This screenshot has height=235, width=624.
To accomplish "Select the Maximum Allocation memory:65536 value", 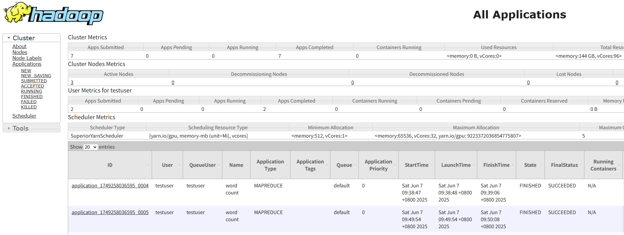I will click(x=448, y=136).
